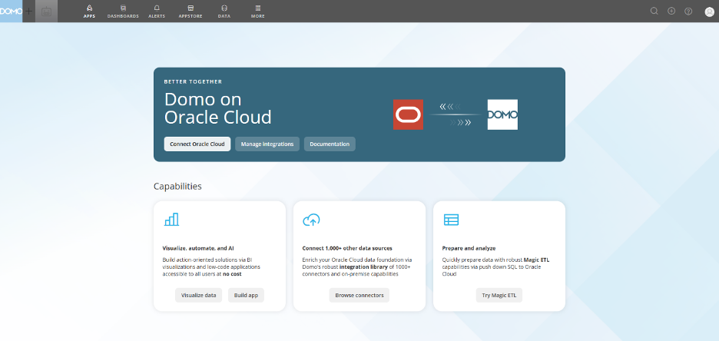The width and height of the screenshot is (719, 341).
Task: Expand the More menu
Action: 257,12
